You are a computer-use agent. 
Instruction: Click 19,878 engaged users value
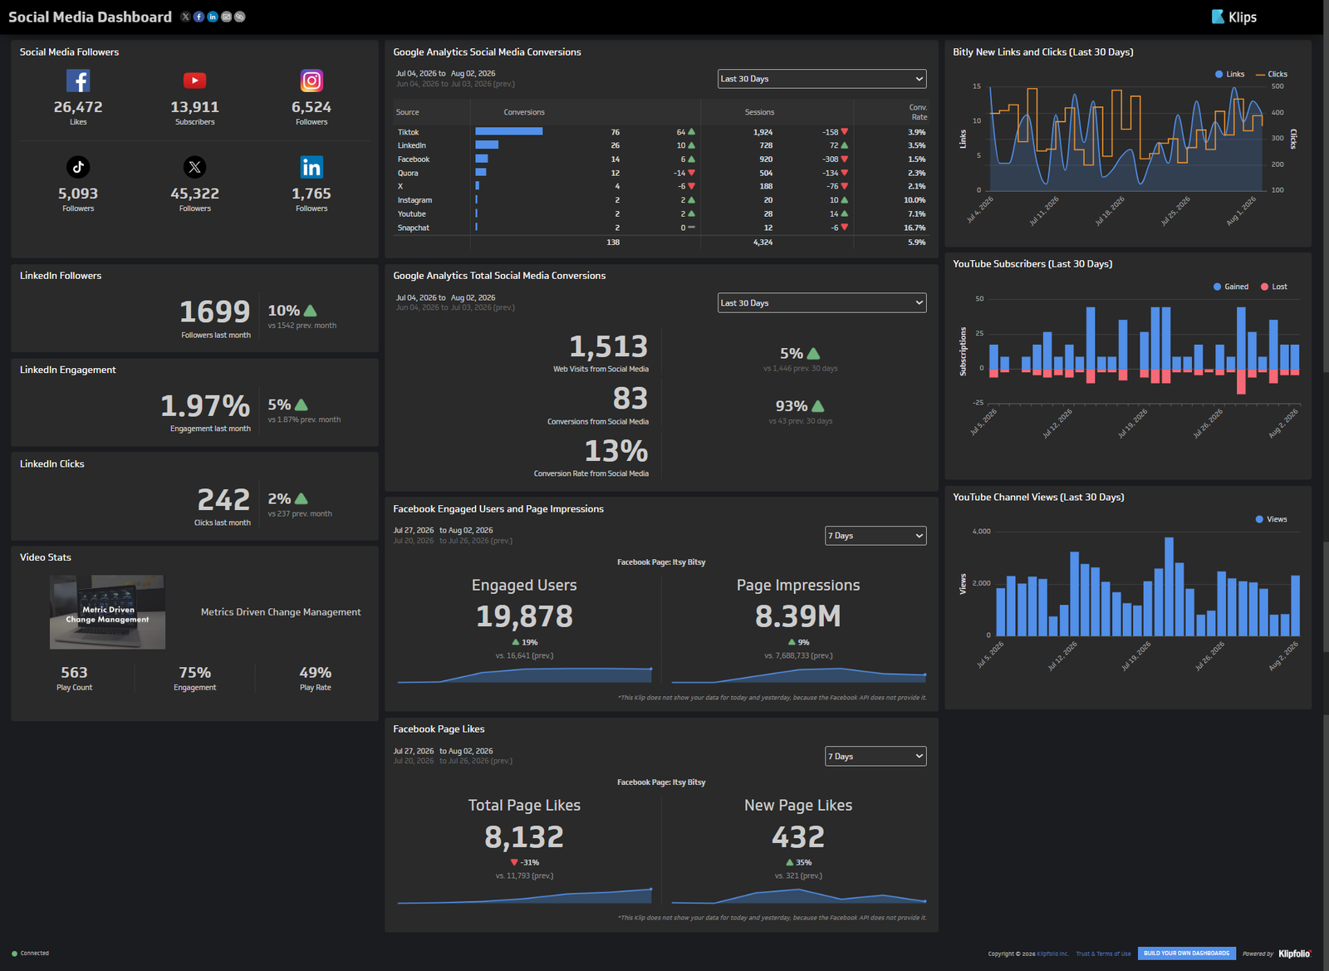524,616
